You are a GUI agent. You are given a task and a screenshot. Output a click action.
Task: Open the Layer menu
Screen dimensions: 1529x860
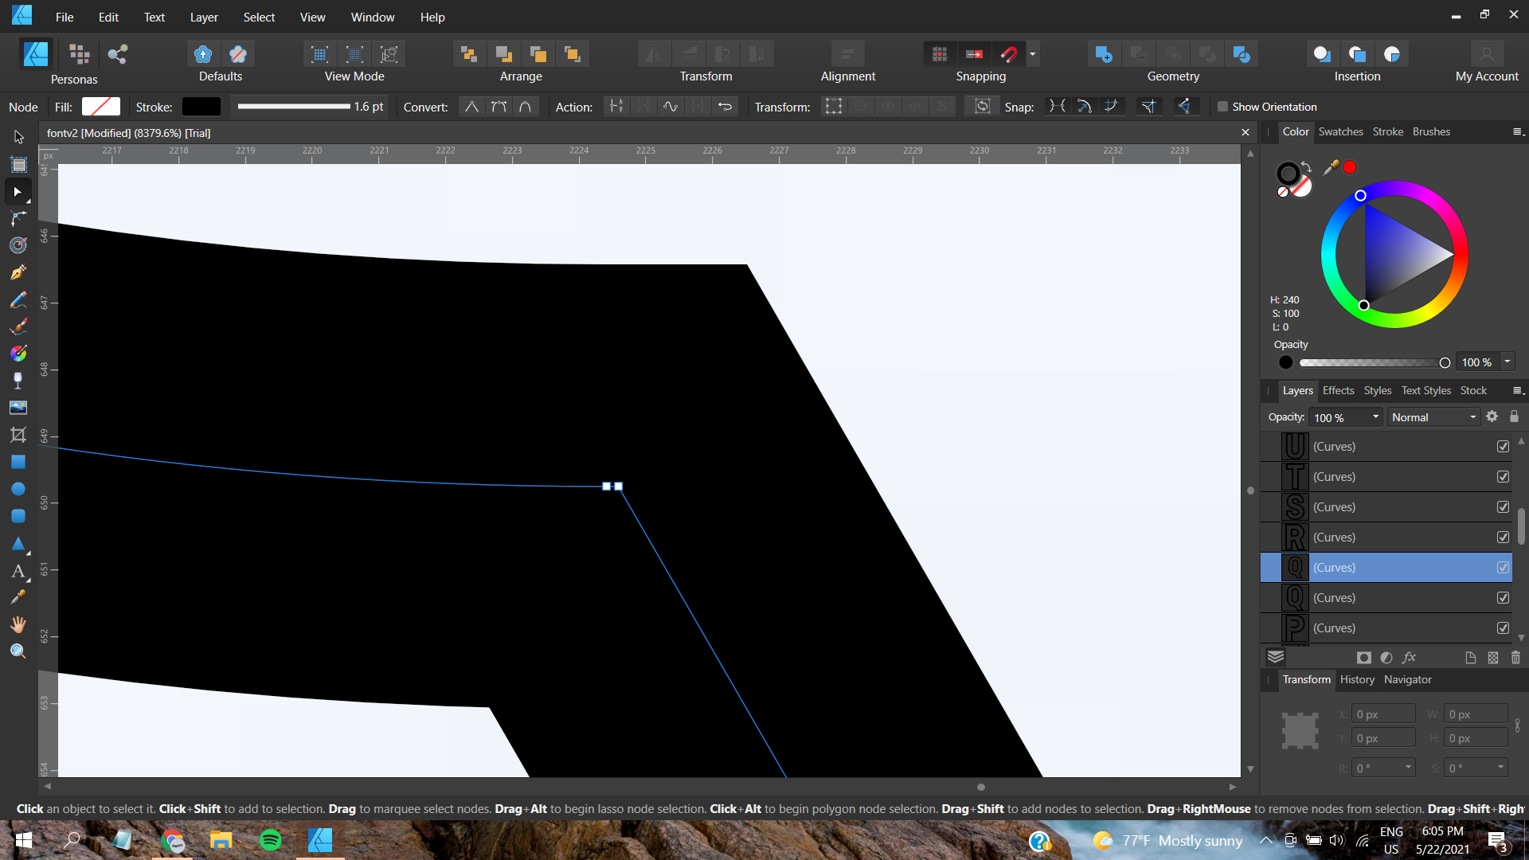(x=204, y=18)
